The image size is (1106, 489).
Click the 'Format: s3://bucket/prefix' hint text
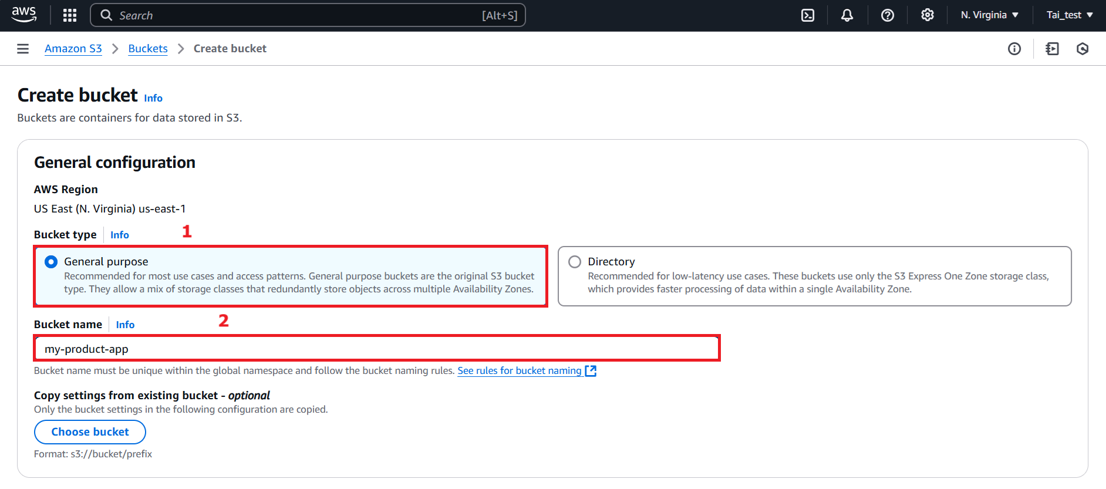pos(93,454)
